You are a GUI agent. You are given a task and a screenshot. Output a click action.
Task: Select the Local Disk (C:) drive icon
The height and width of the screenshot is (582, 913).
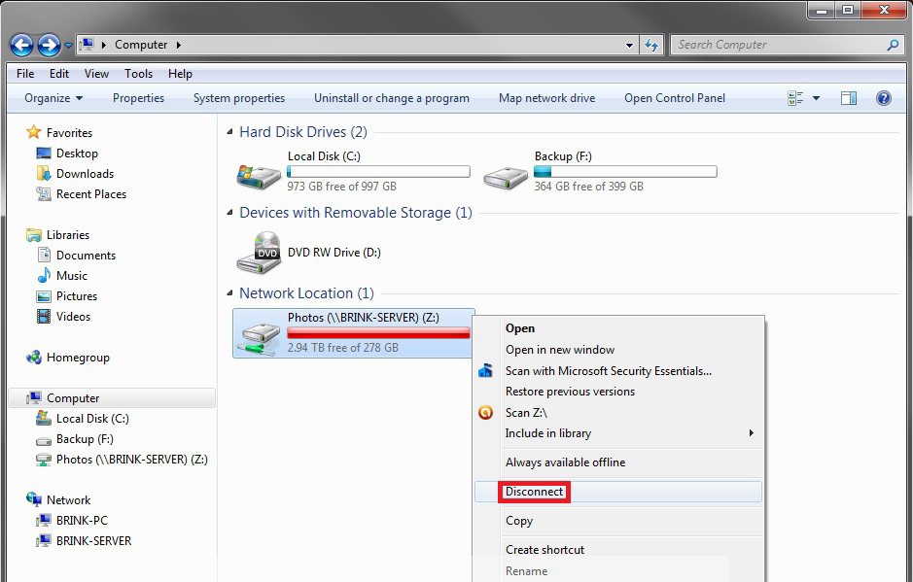[259, 175]
